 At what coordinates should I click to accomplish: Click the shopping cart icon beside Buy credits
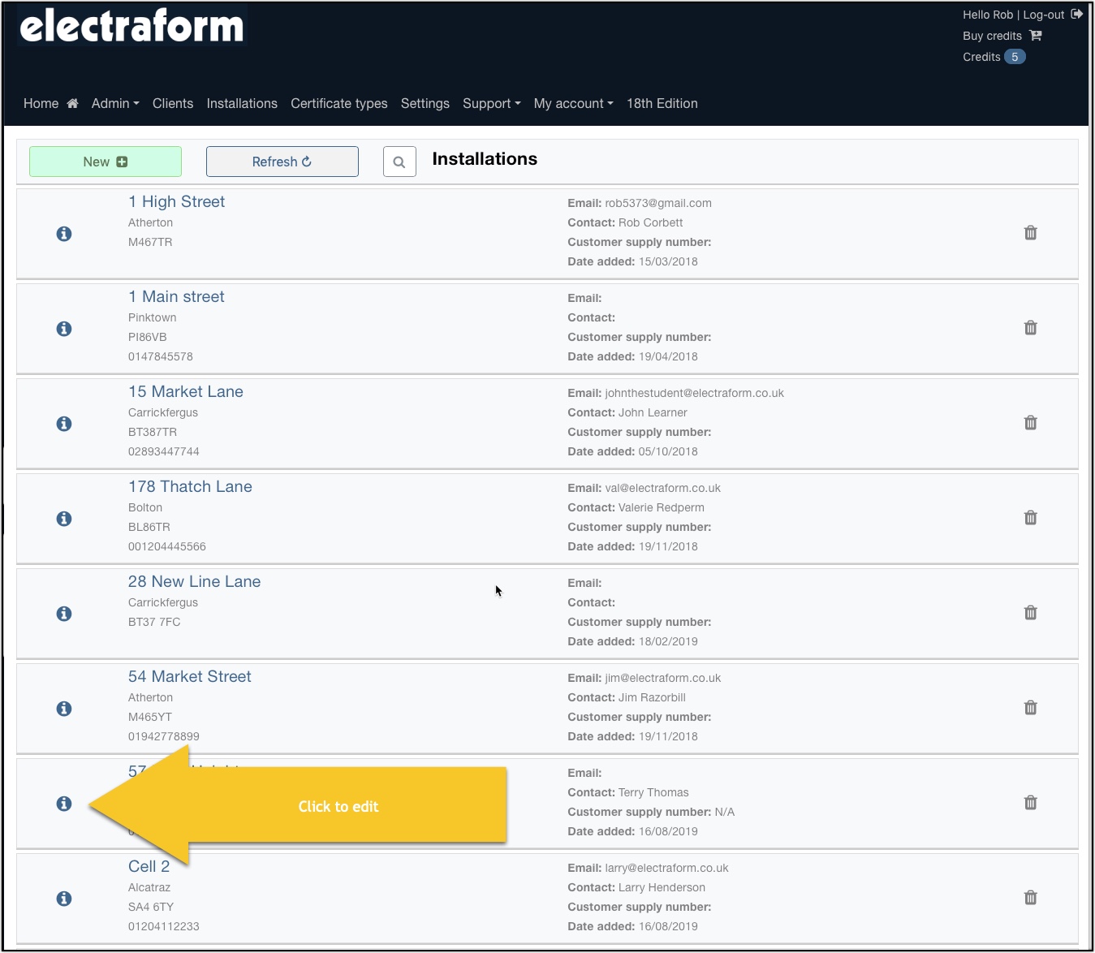pos(1036,36)
